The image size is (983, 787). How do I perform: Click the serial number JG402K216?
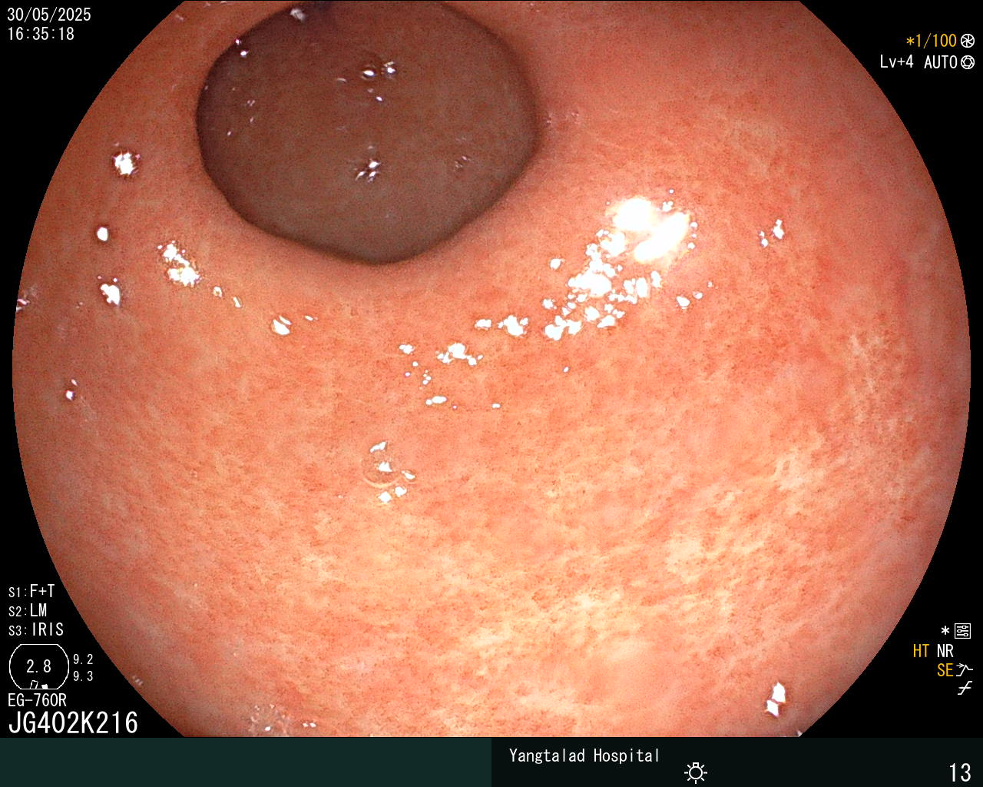[73, 722]
